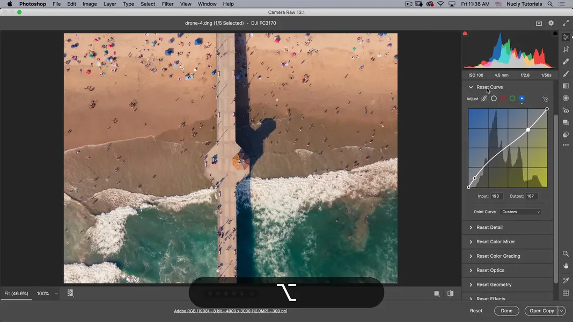Select the Radial Filter tool
The height and width of the screenshot is (322, 573).
coord(565,98)
